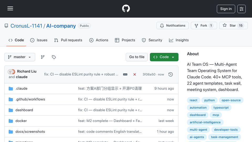The image size is (252, 142).
Task: Open the docker folder
Action: 21,121
